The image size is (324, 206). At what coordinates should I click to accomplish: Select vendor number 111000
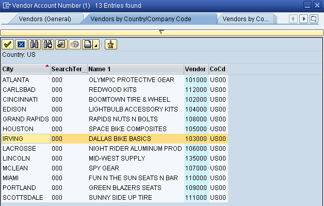(196, 198)
